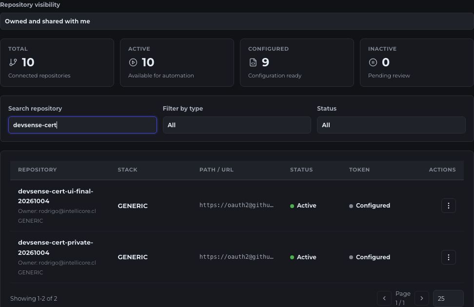Click gray Configured token dot for devsense-cert-private

pyautogui.click(x=351, y=257)
